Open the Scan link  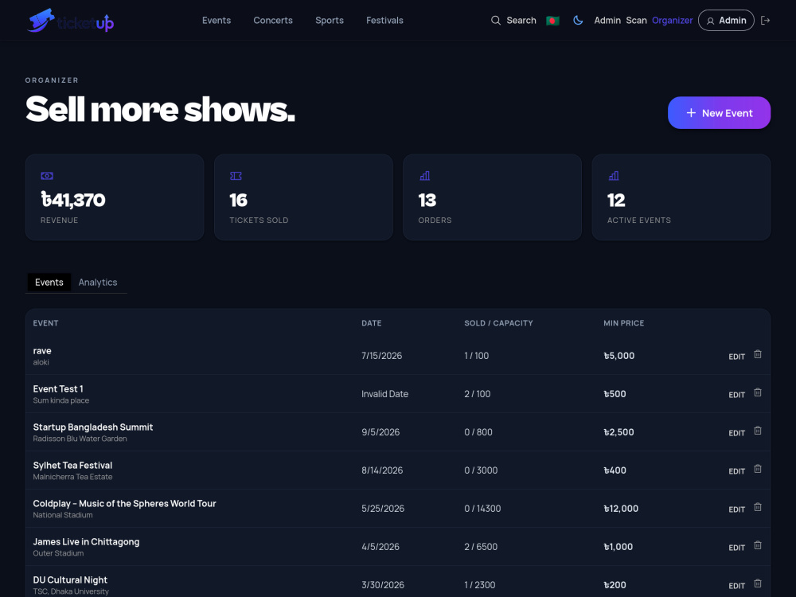point(636,21)
